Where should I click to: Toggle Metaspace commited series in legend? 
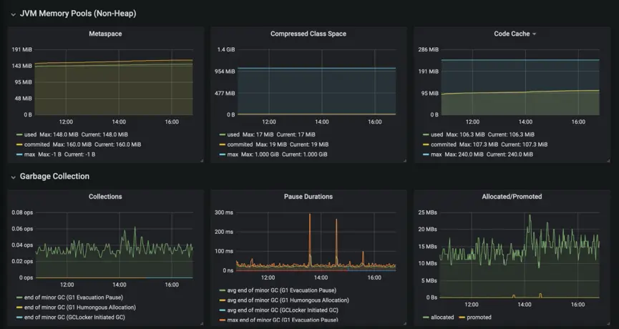point(37,144)
